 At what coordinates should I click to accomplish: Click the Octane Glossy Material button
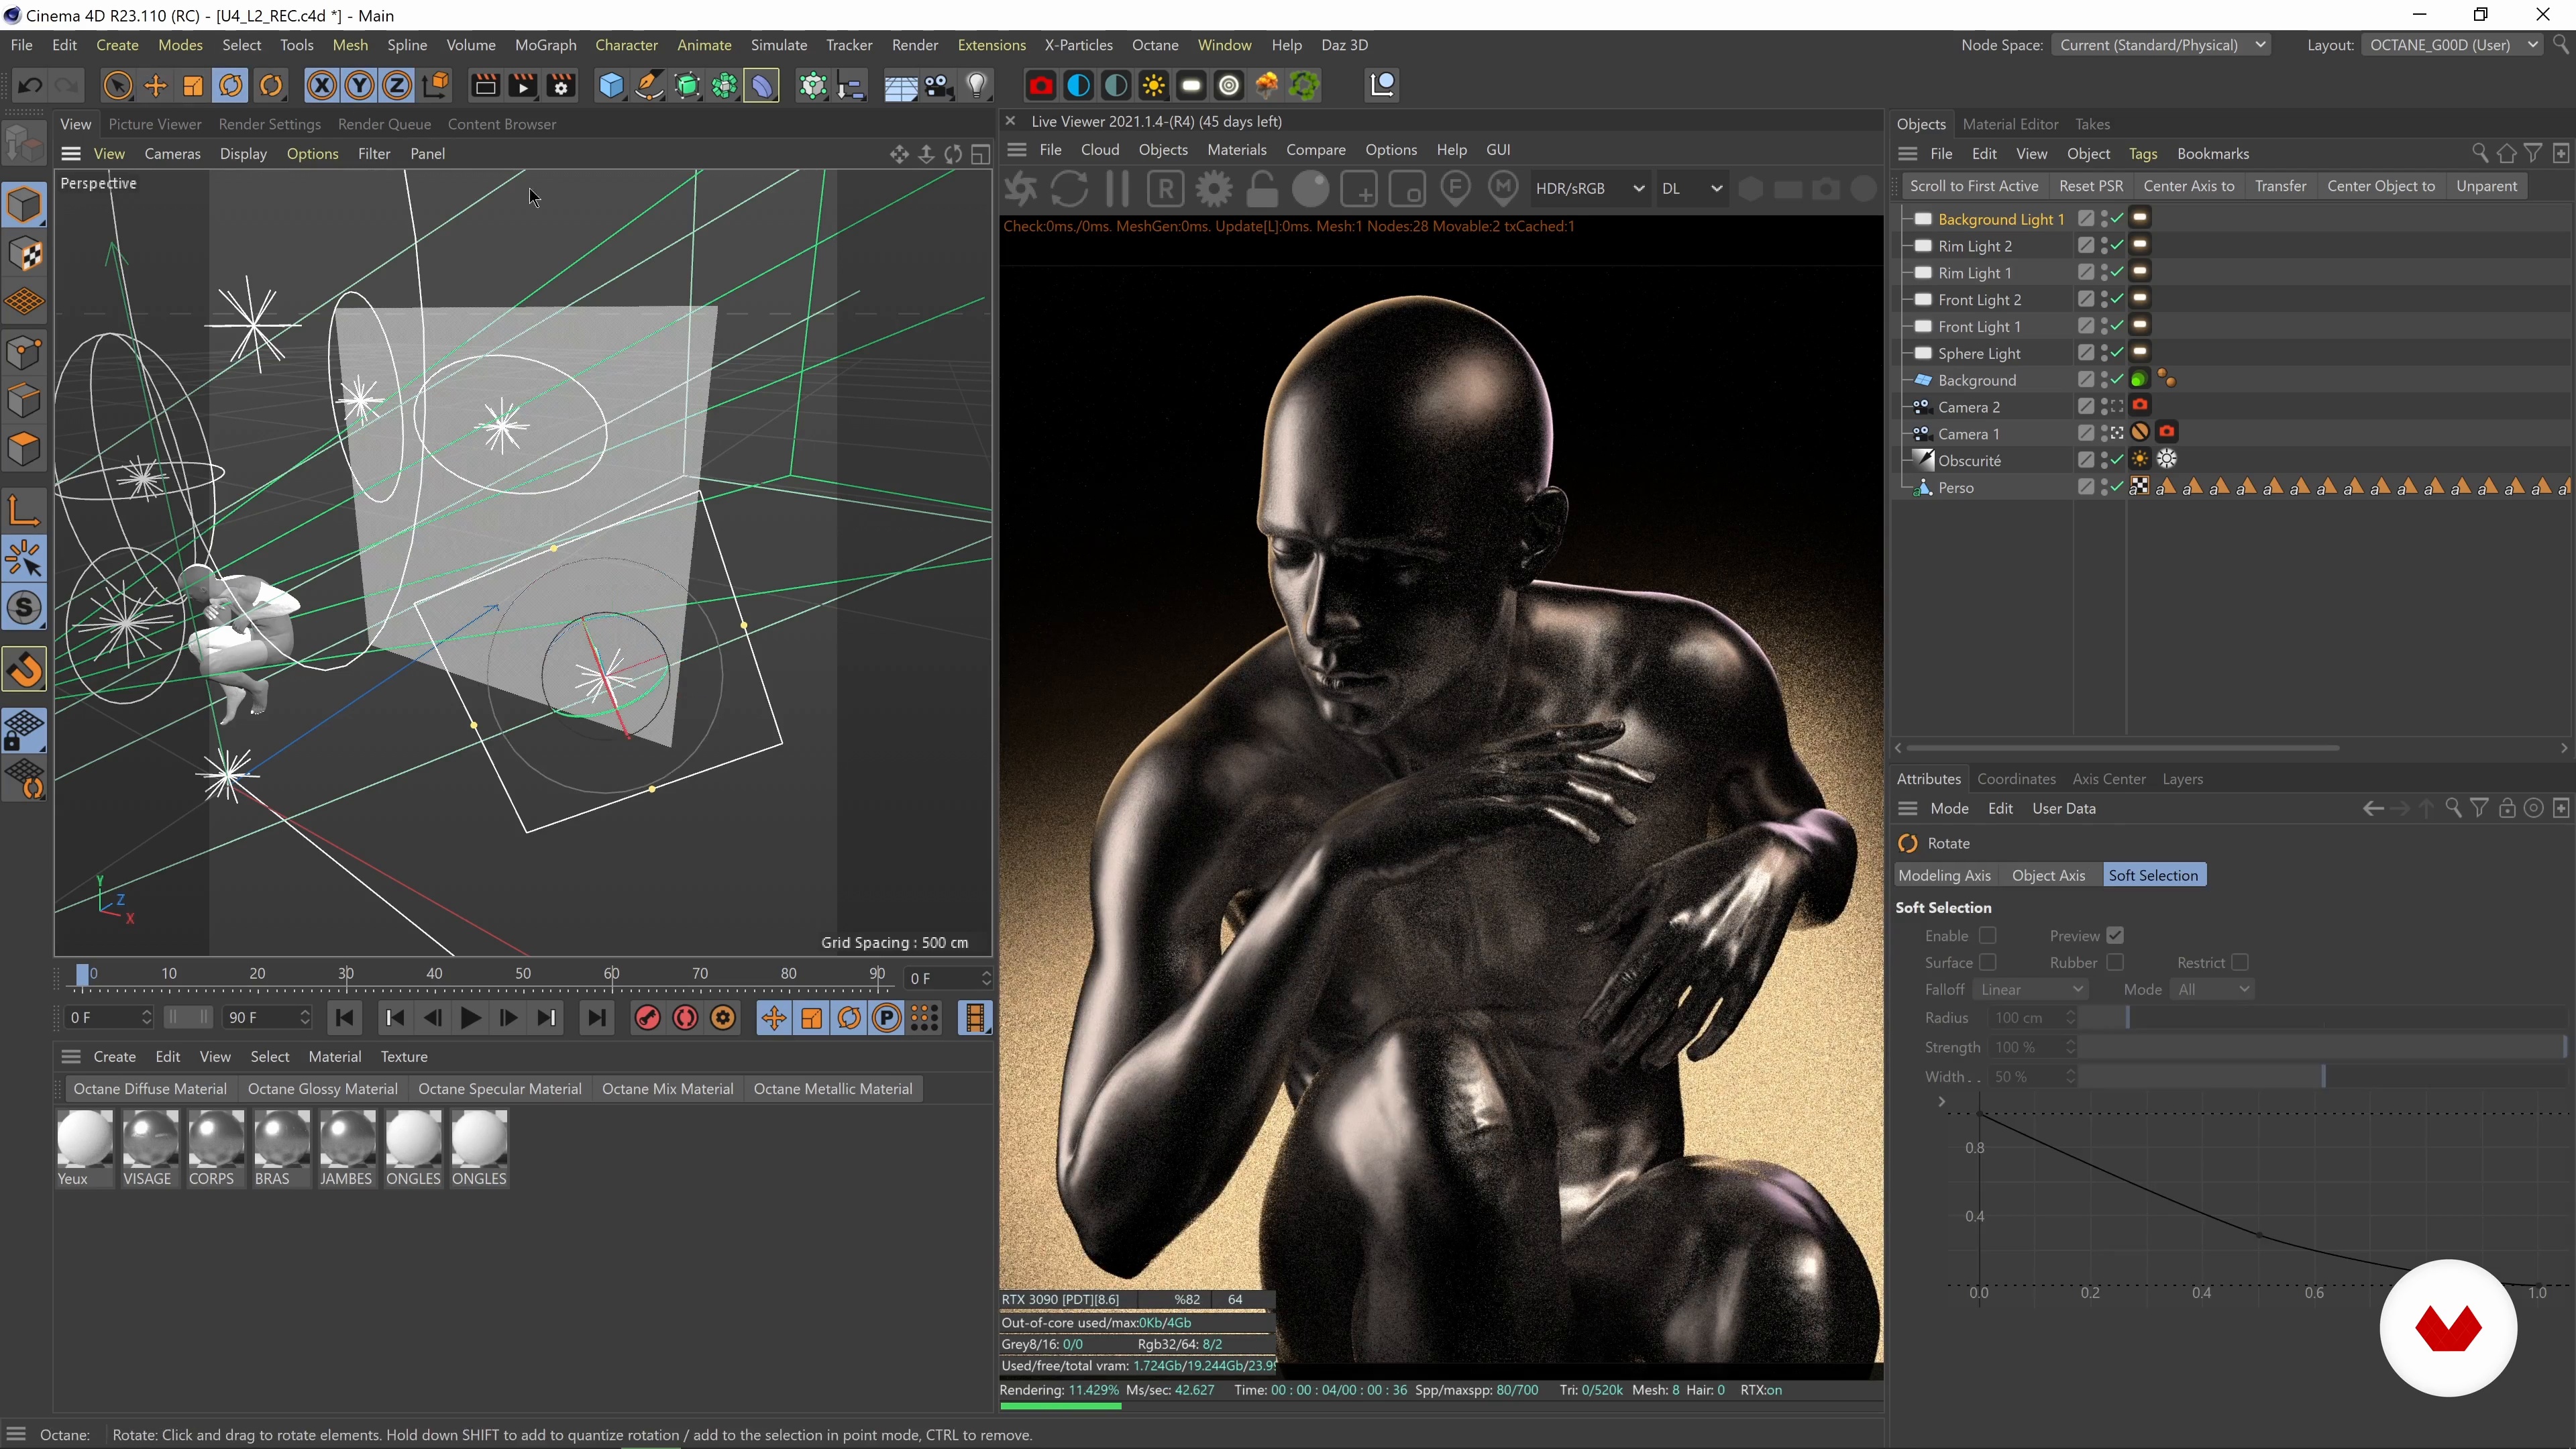click(x=322, y=1088)
